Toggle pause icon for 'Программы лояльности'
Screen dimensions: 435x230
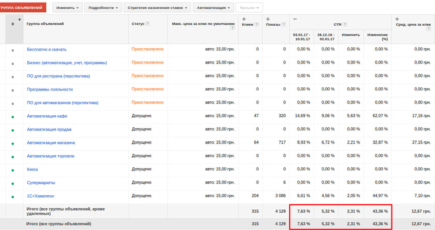click(13, 90)
